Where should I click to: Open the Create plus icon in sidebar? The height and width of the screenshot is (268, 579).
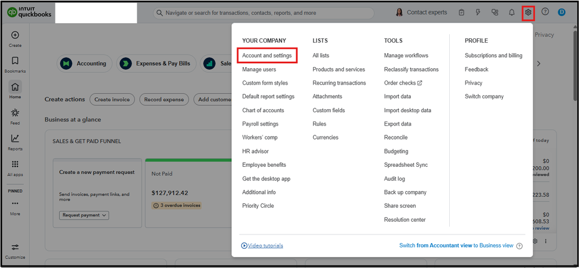[15, 35]
